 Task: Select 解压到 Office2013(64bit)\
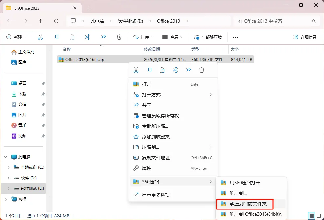click(x=251, y=214)
